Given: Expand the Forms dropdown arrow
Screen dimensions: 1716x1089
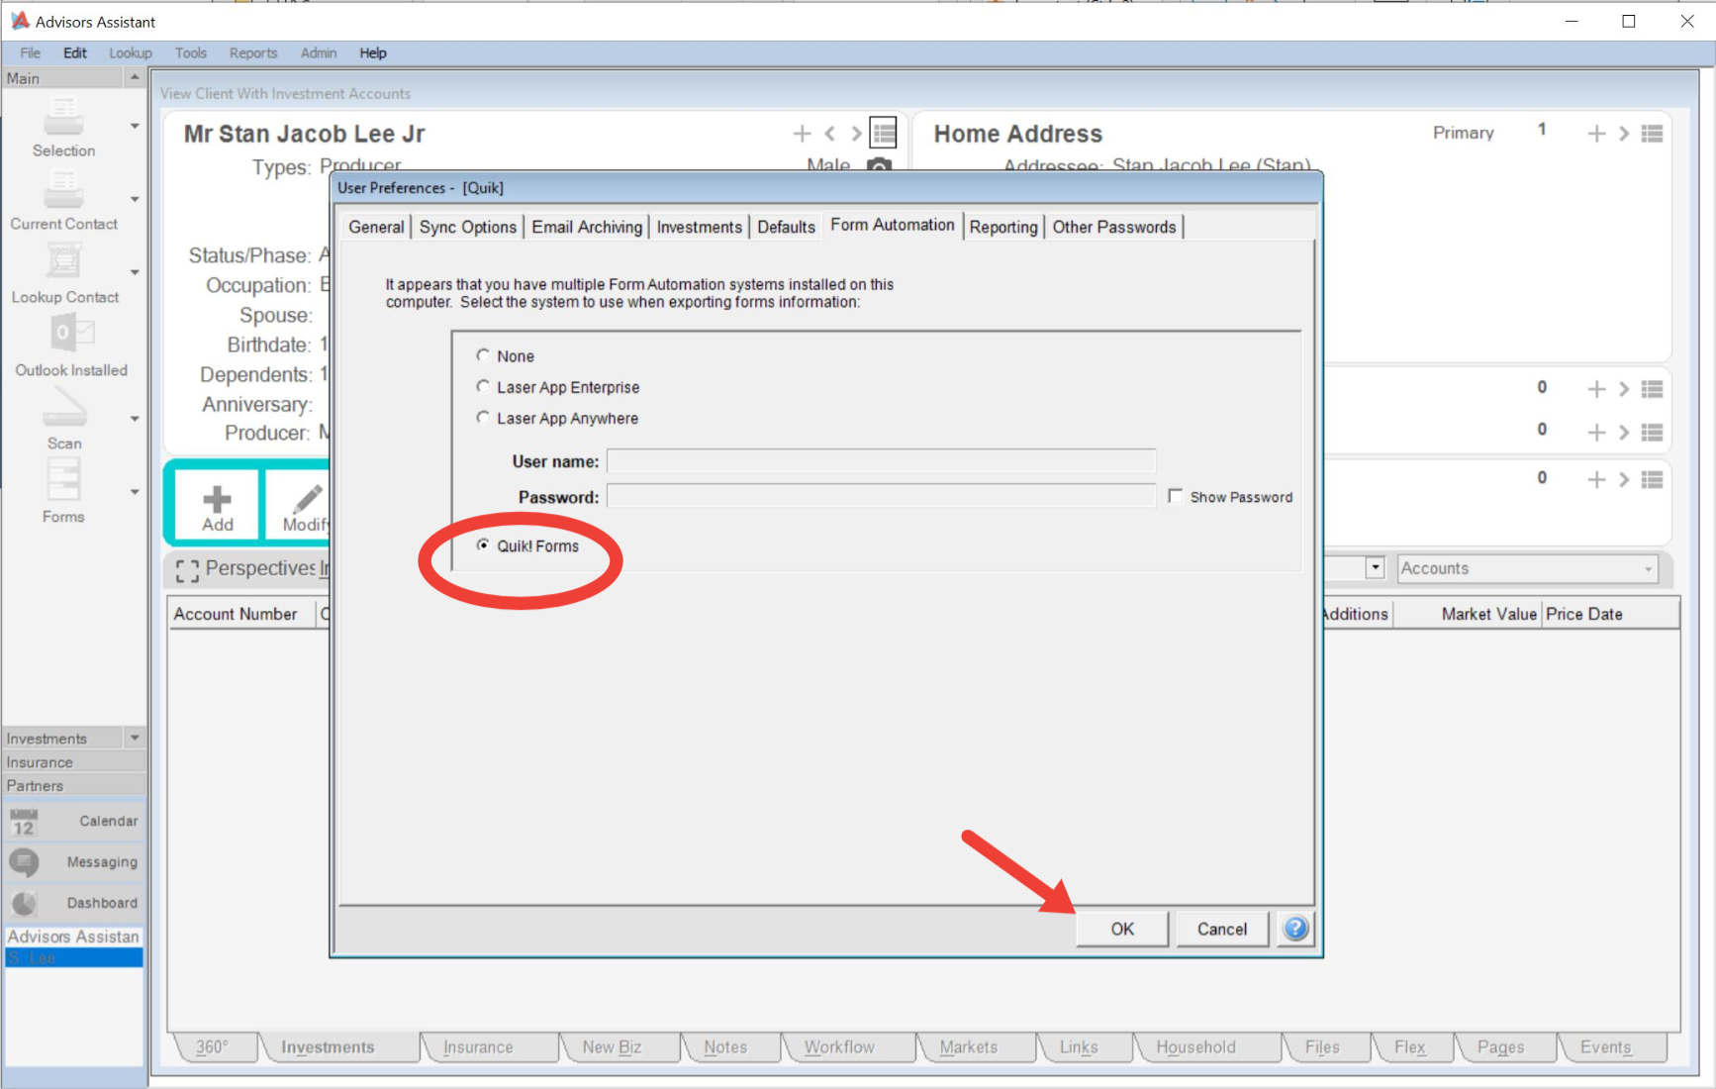Looking at the screenshot, I should [x=135, y=492].
